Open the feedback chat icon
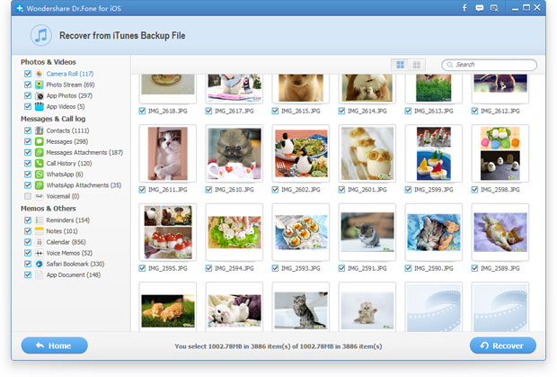Screen dimensions: 557x377 pos(480,8)
